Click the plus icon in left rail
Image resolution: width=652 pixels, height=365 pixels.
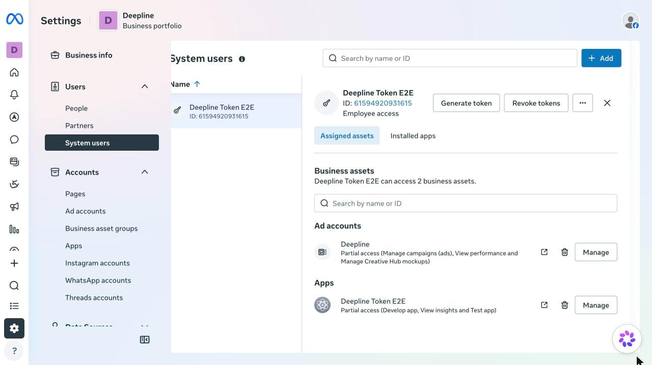coord(14,263)
